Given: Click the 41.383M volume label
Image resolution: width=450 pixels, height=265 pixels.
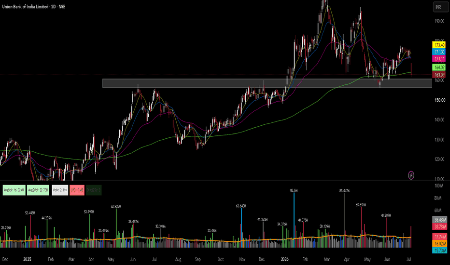Looking at the screenshot, I should pos(263,219).
